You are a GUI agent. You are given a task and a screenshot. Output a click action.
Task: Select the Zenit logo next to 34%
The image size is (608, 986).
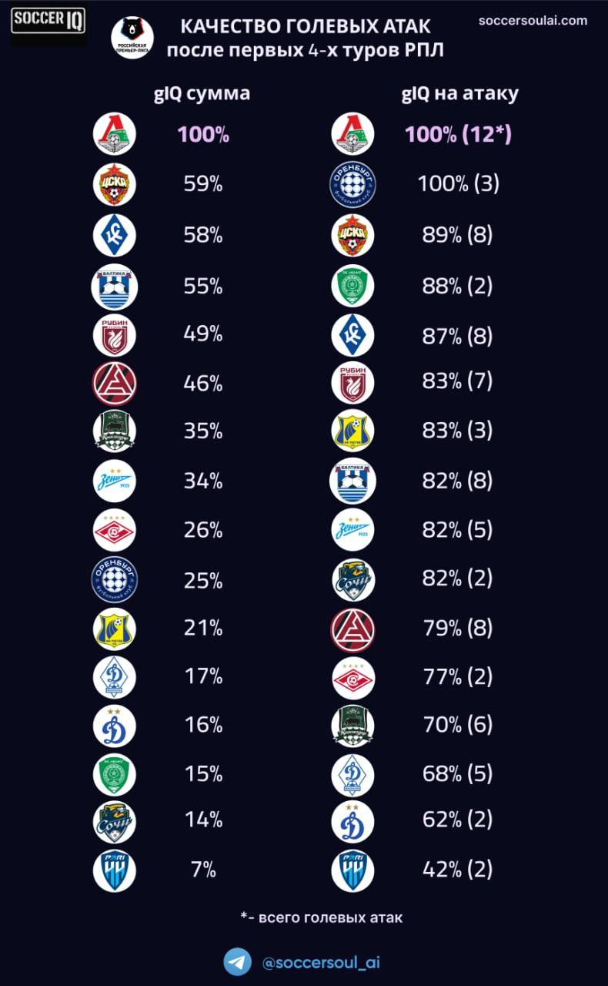pos(115,481)
